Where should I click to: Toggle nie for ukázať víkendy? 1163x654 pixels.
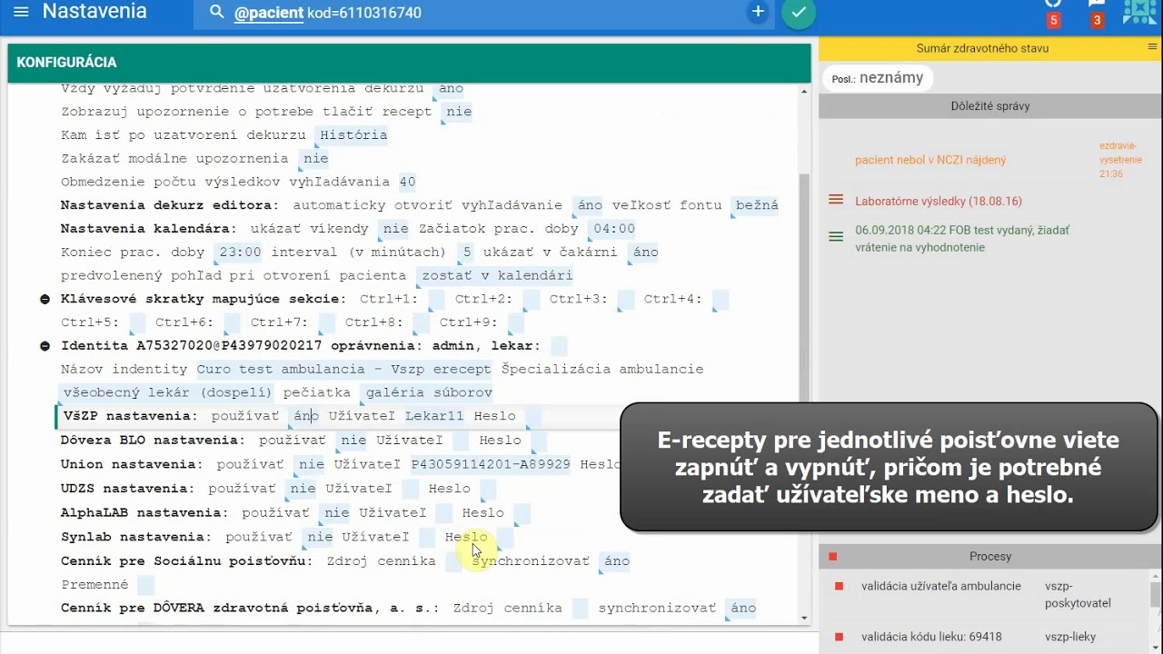click(395, 229)
